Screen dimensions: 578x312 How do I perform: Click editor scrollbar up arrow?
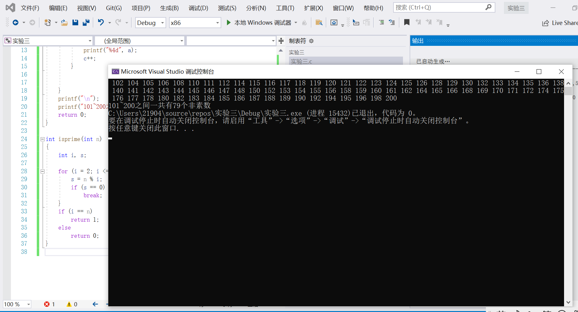(x=280, y=50)
